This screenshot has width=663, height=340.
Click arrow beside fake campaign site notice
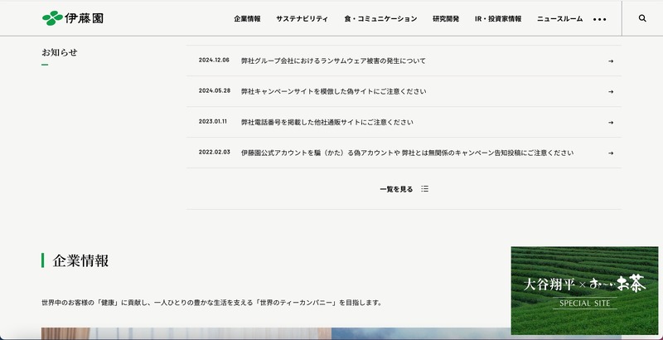point(611,91)
